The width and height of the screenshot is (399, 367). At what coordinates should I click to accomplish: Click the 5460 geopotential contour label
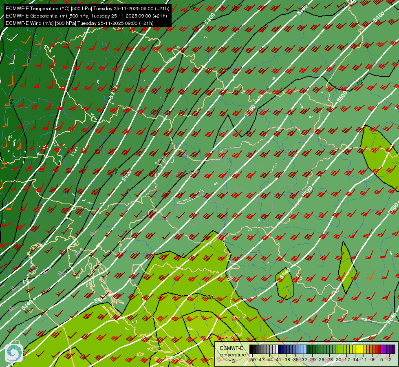[x=250, y=111]
